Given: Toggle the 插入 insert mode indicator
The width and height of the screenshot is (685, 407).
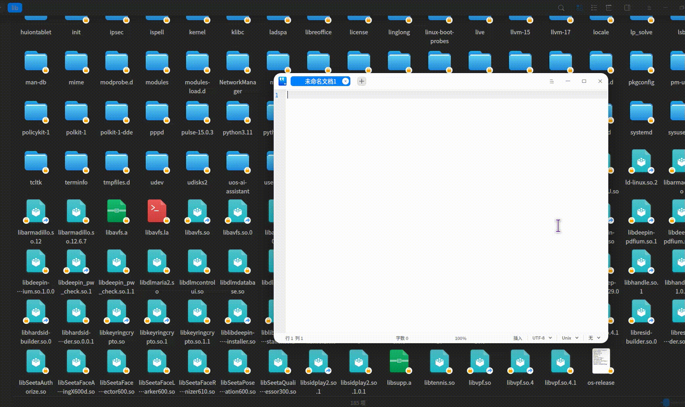Looking at the screenshot, I should point(517,338).
